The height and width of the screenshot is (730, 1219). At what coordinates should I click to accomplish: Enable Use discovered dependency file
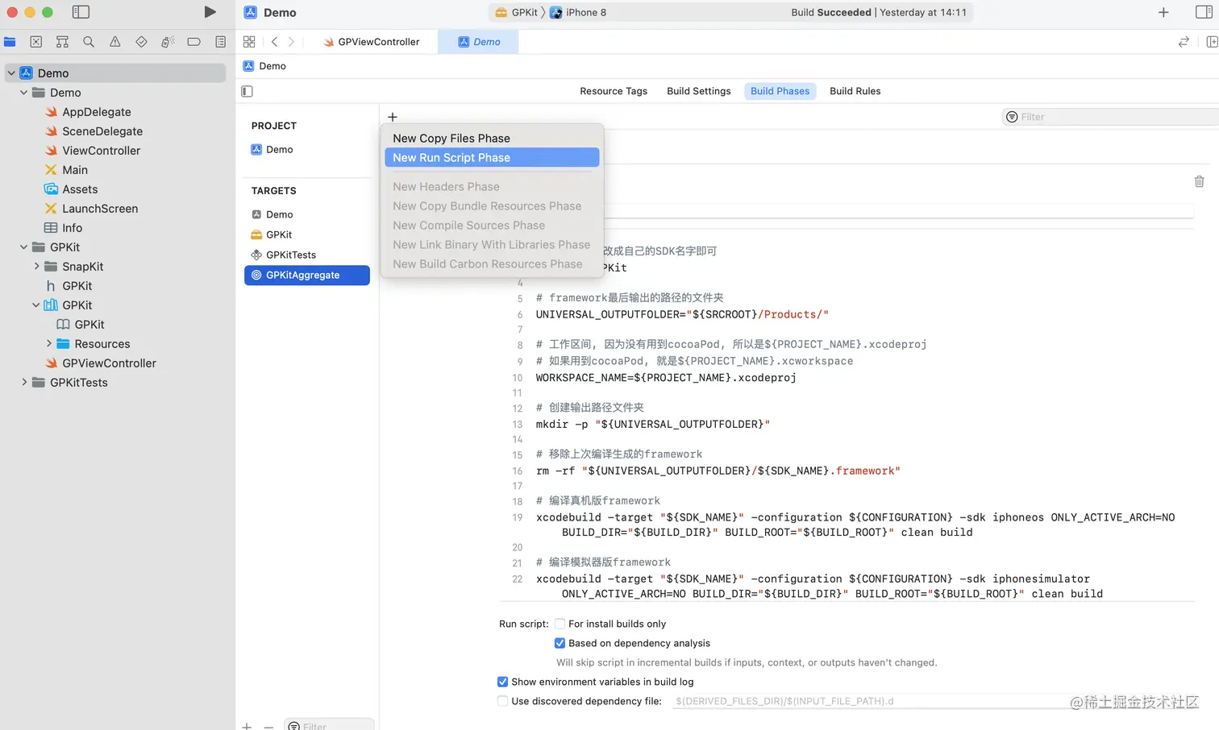[x=502, y=701]
